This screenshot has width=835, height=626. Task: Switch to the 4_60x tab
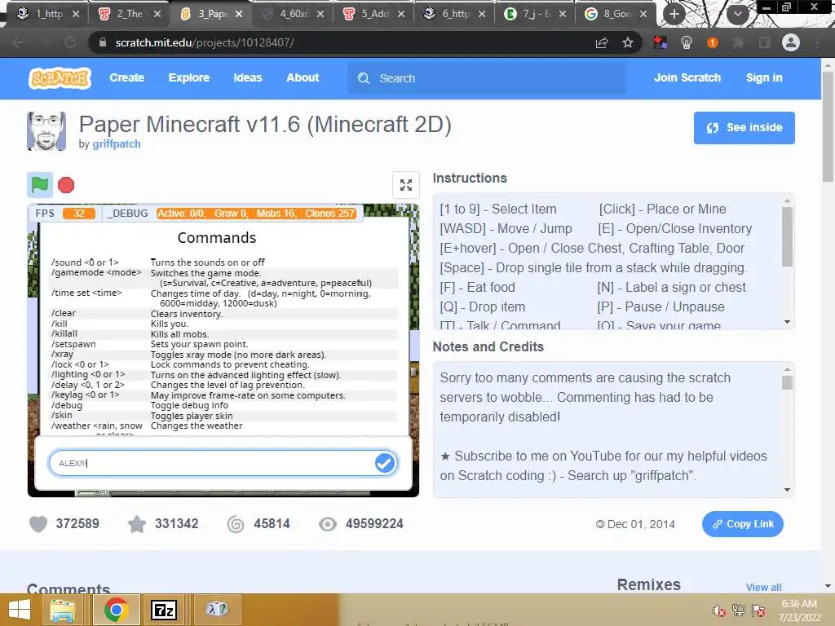pyautogui.click(x=293, y=14)
